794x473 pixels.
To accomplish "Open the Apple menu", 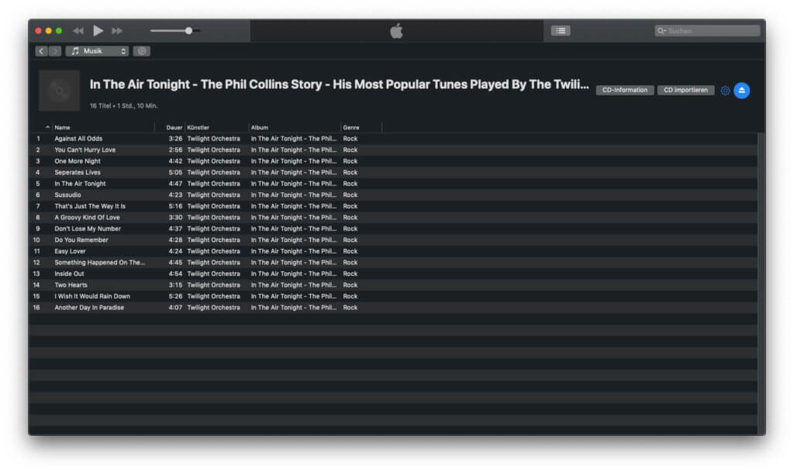I will pyautogui.click(x=396, y=30).
